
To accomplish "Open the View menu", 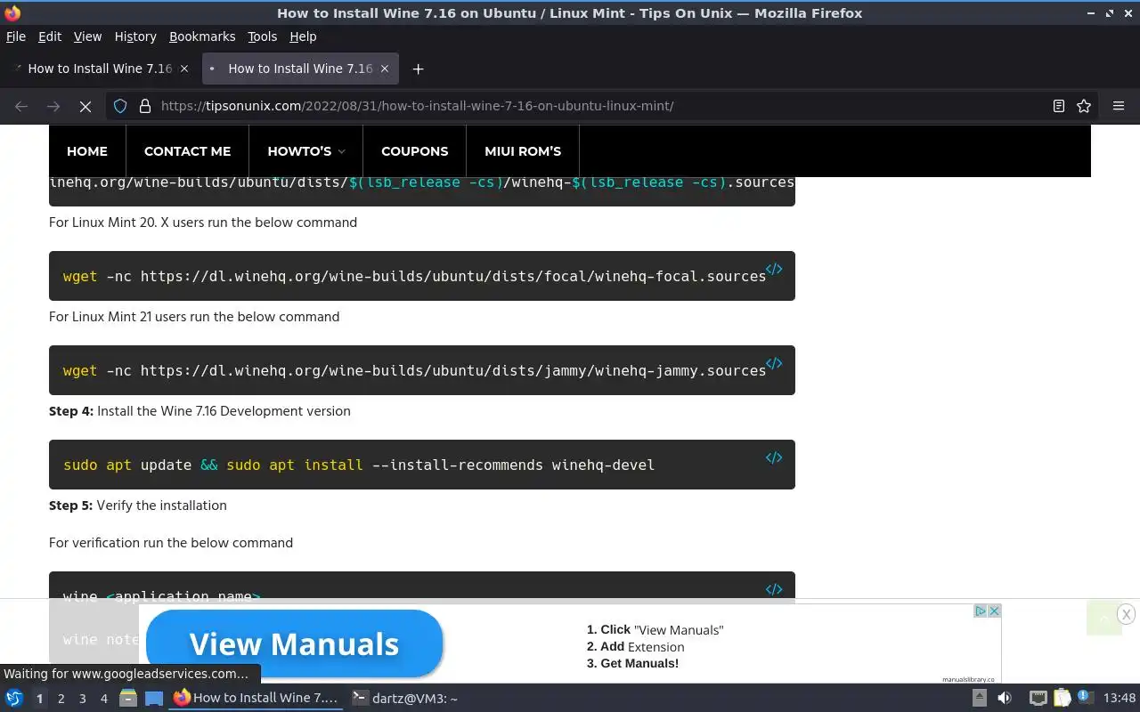I will click(x=87, y=36).
